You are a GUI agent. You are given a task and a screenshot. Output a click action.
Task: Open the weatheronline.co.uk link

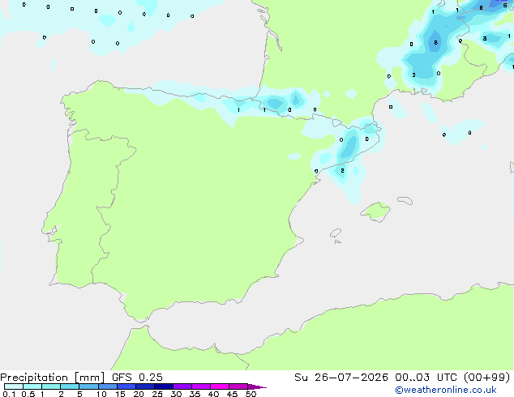pyautogui.click(x=446, y=390)
